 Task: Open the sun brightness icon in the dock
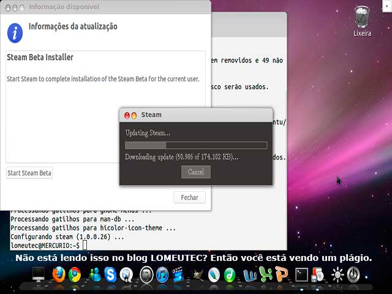pyautogui.click(x=337, y=275)
